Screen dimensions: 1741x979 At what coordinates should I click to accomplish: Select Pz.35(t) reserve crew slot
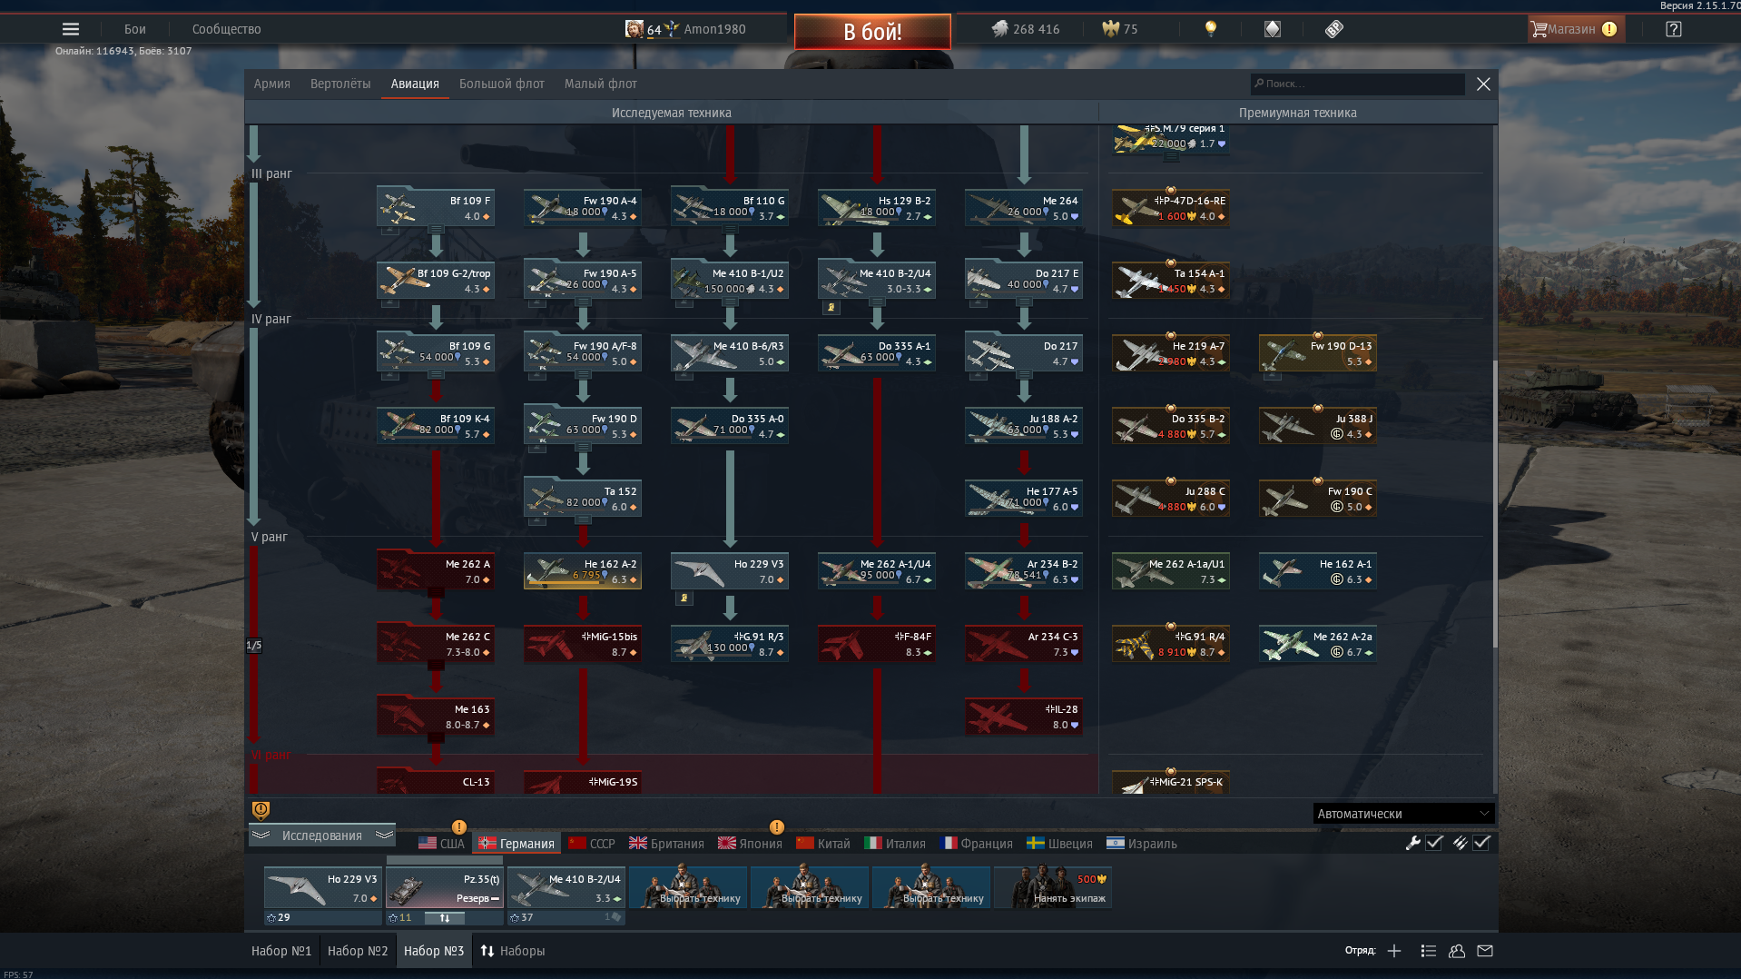tap(444, 888)
